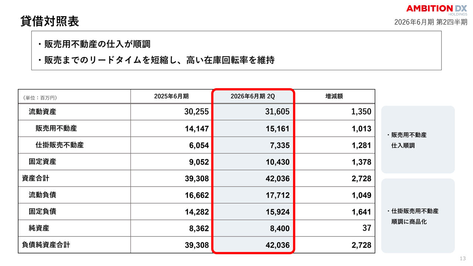Click the 貸借対照表 slide title
This screenshot has height=266, width=473.
click(x=50, y=21)
